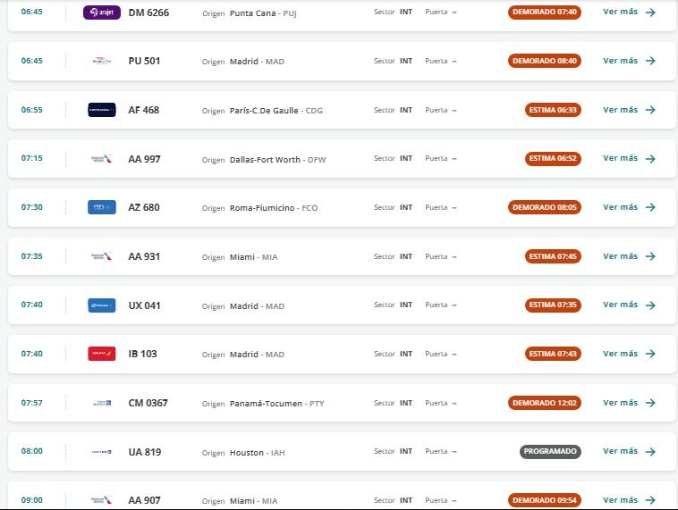
Task: Click the DEMORADO 09:54 badge for AA 907
Action: (545, 500)
